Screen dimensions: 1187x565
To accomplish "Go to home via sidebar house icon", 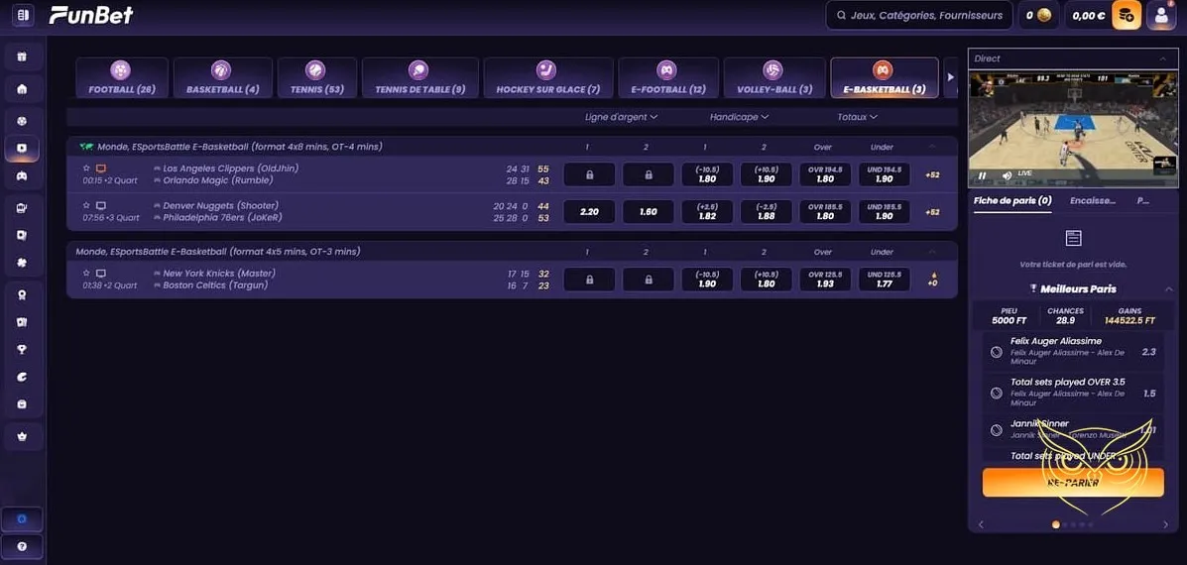I will (22, 89).
